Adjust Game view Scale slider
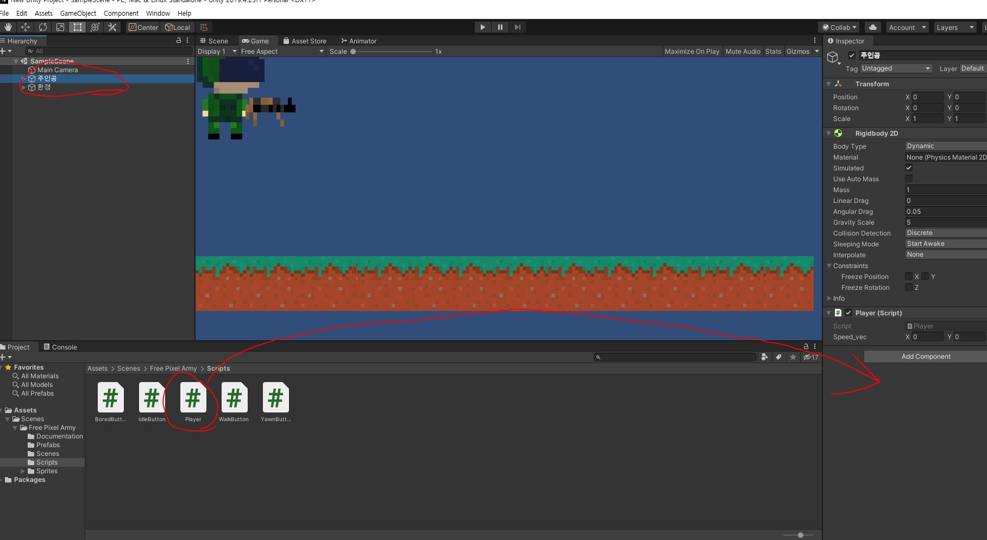The width and height of the screenshot is (987, 540). pyautogui.click(x=391, y=52)
